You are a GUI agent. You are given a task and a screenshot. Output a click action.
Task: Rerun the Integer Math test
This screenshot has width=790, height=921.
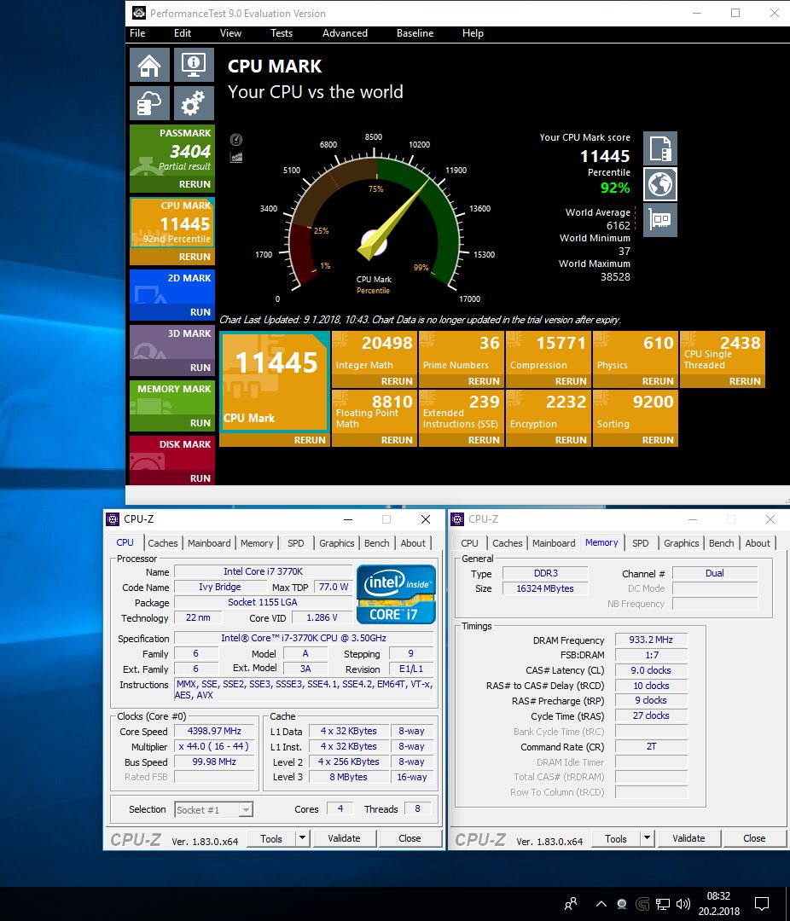click(x=397, y=381)
